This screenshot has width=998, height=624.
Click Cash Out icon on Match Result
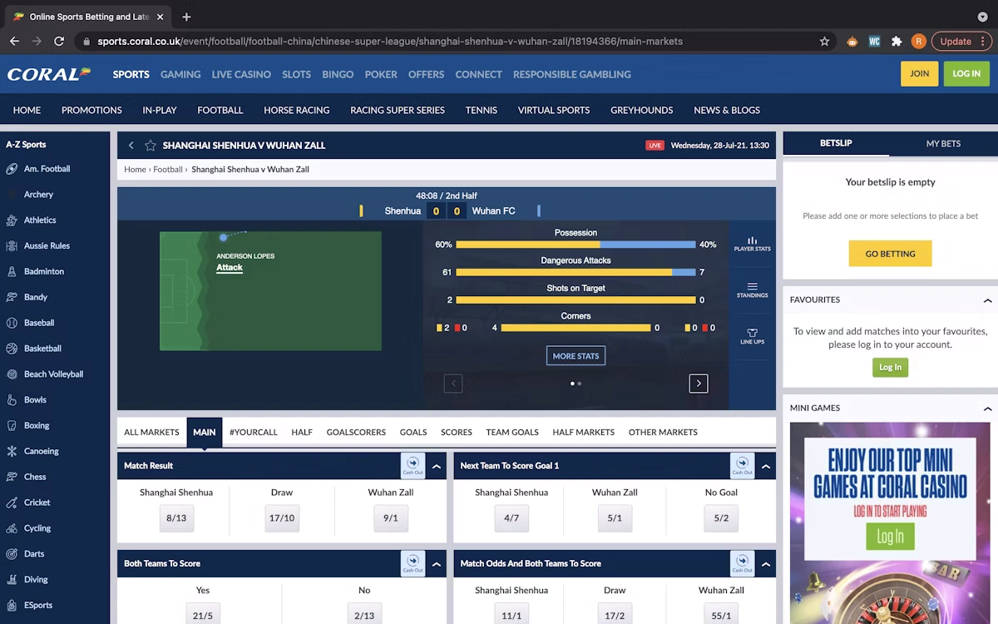point(413,466)
